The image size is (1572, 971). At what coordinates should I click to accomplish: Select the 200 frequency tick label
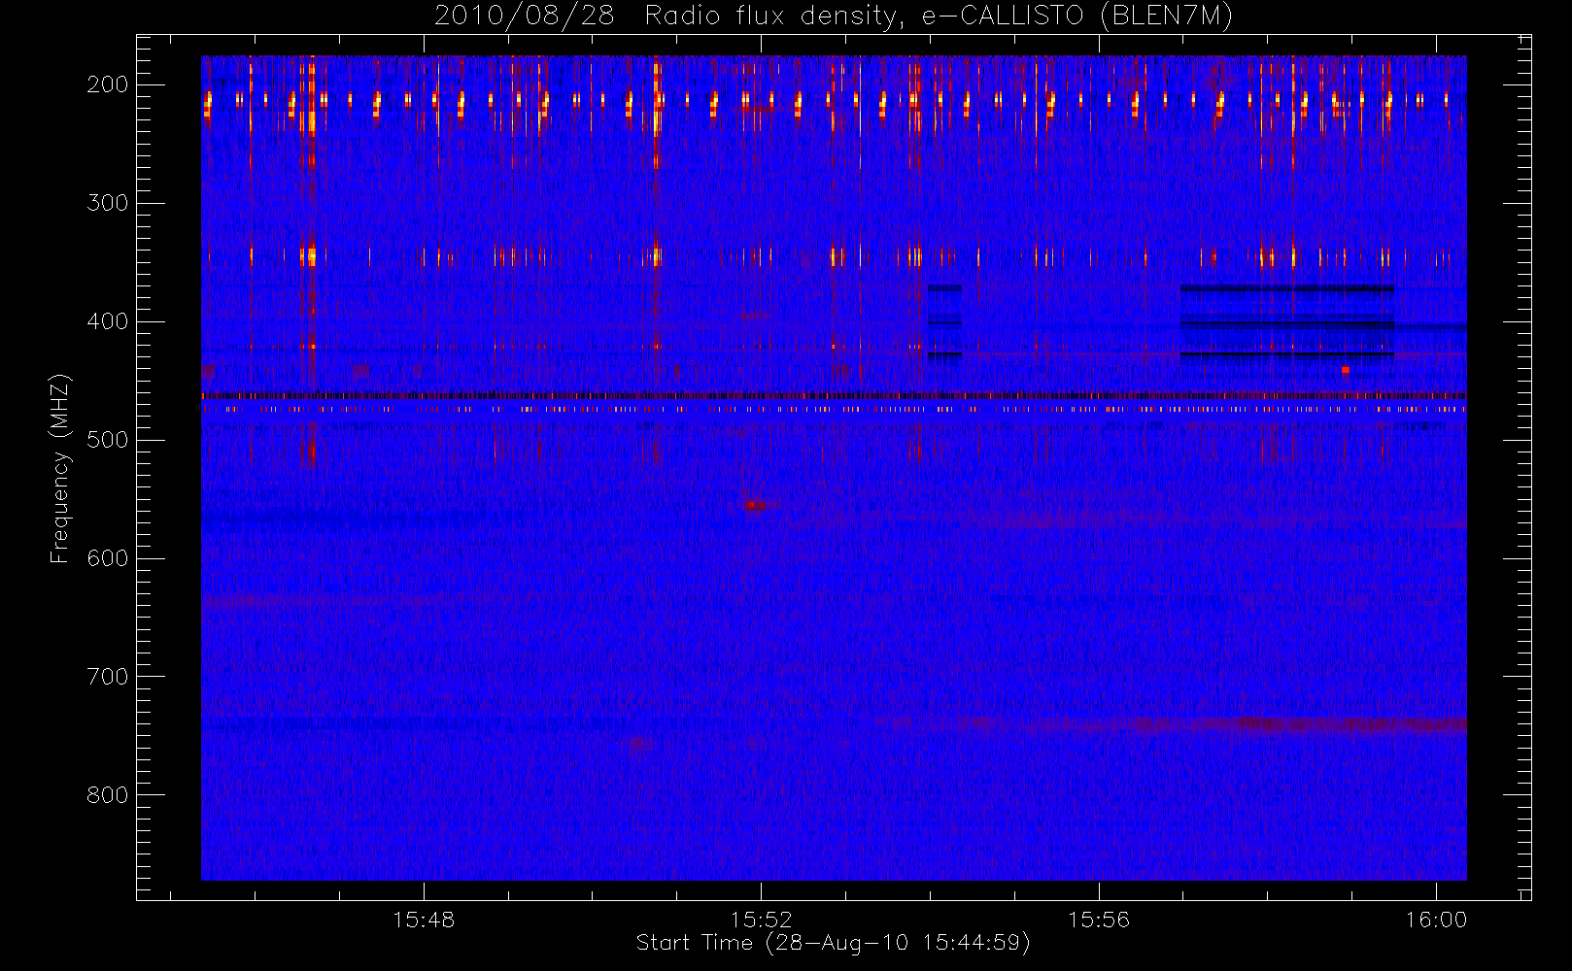point(107,84)
